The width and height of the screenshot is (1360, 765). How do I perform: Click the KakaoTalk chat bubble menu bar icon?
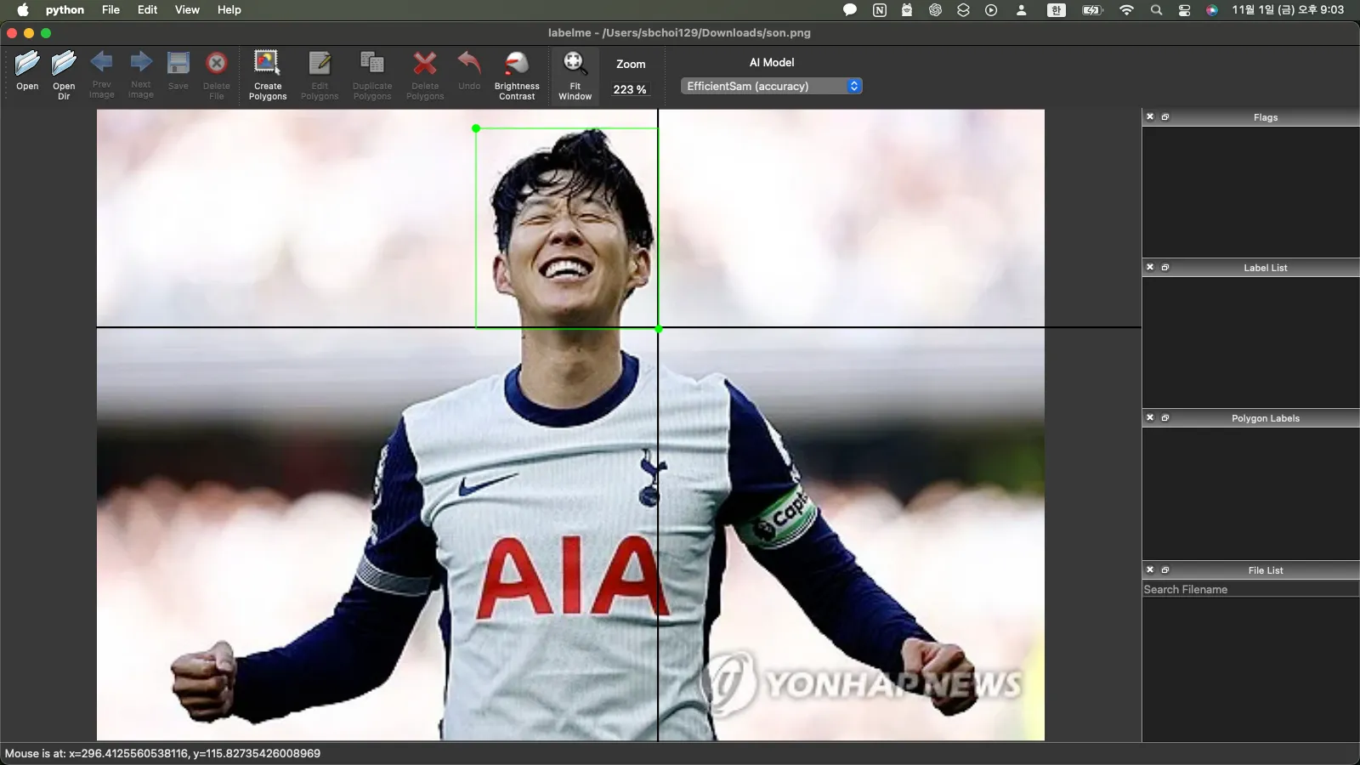click(x=849, y=10)
